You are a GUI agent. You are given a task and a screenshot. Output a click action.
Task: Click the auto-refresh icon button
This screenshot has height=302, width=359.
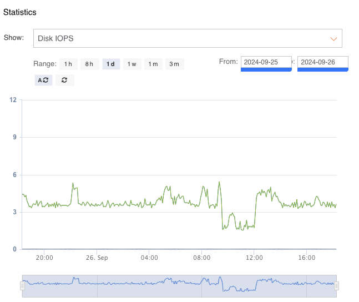(43, 80)
